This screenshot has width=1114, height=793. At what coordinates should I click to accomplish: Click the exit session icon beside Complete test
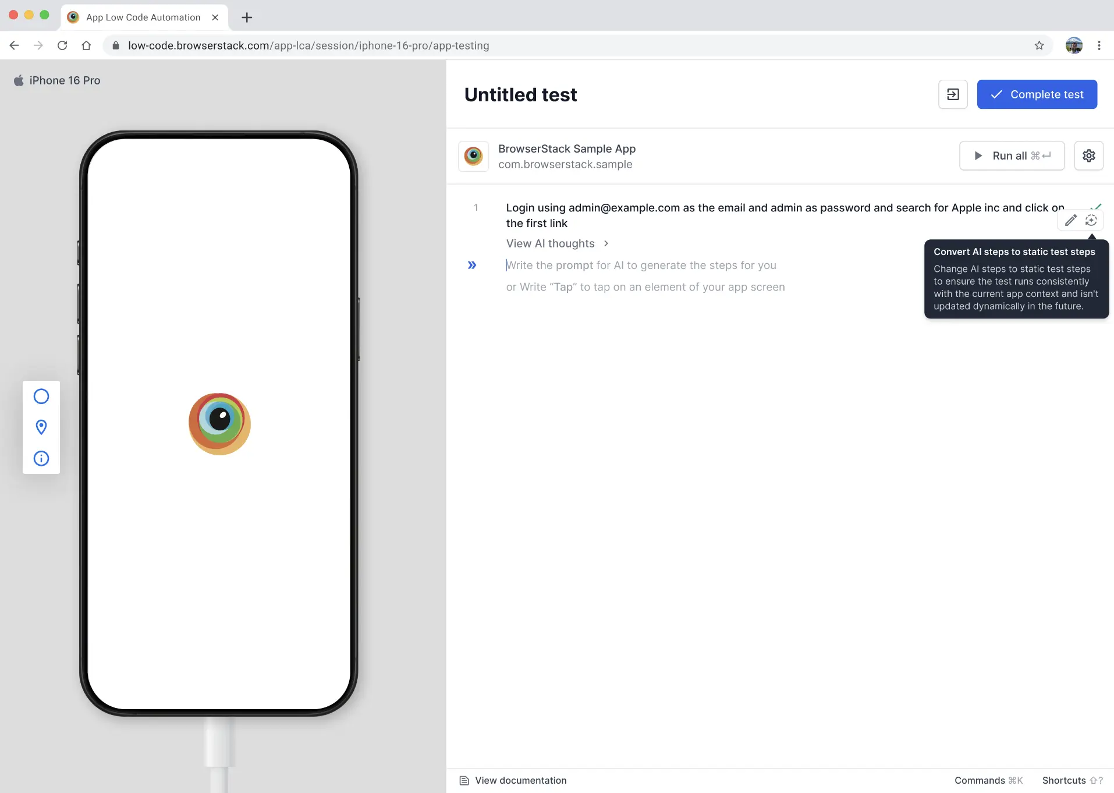click(952, 94)
